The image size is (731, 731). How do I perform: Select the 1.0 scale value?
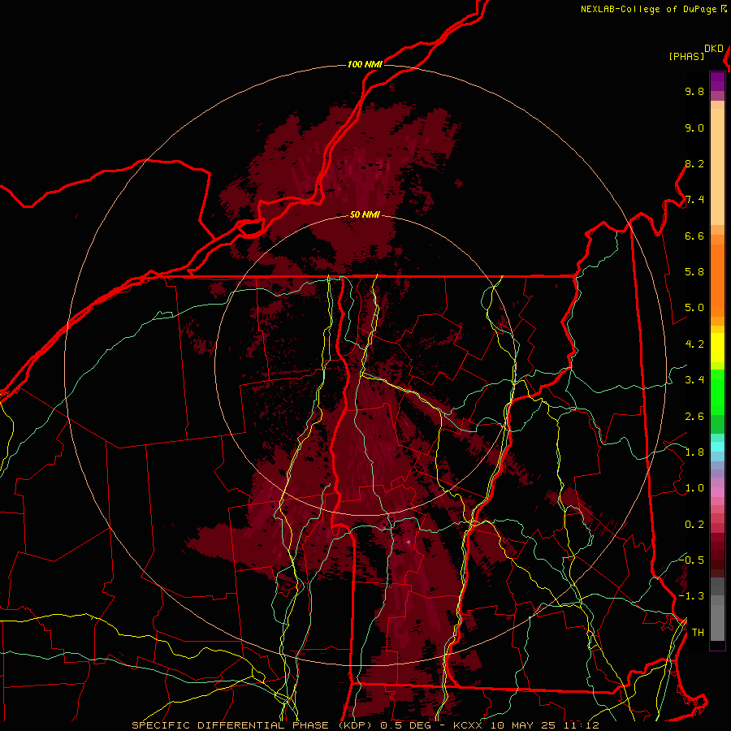click(x=694, y=488)
